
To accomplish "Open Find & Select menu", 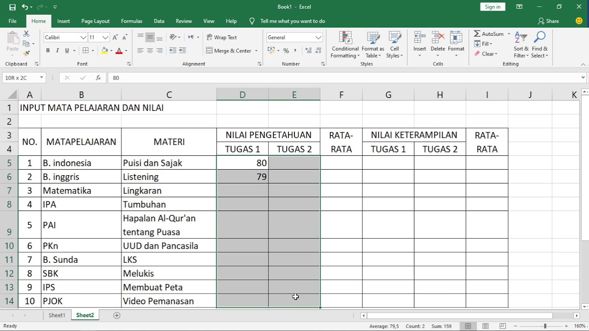I will coord(540,45).
